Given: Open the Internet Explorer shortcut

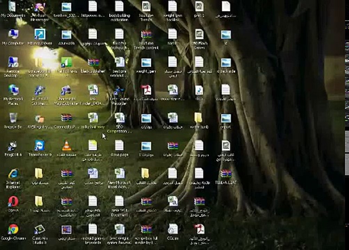Looking at the screenshot, I should coord(13,174).
